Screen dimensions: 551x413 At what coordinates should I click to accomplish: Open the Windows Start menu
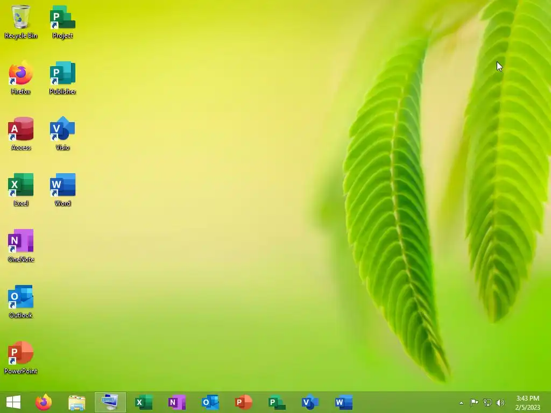(x=13, y=402)
